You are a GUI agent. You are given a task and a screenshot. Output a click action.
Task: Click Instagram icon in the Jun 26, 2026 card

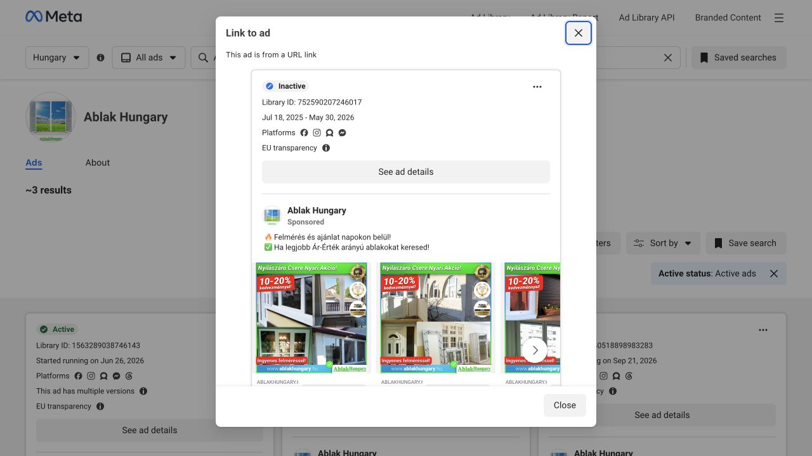(x=91, y=376)
